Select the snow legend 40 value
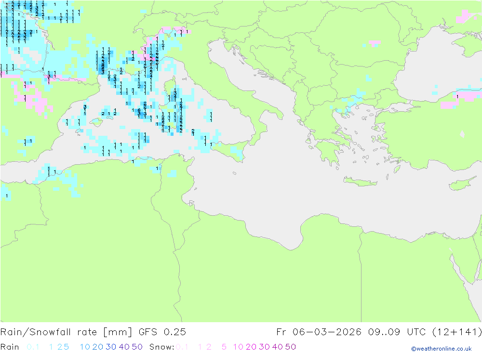This screenshot has width=482, height=353. click(x=278, y=347)
